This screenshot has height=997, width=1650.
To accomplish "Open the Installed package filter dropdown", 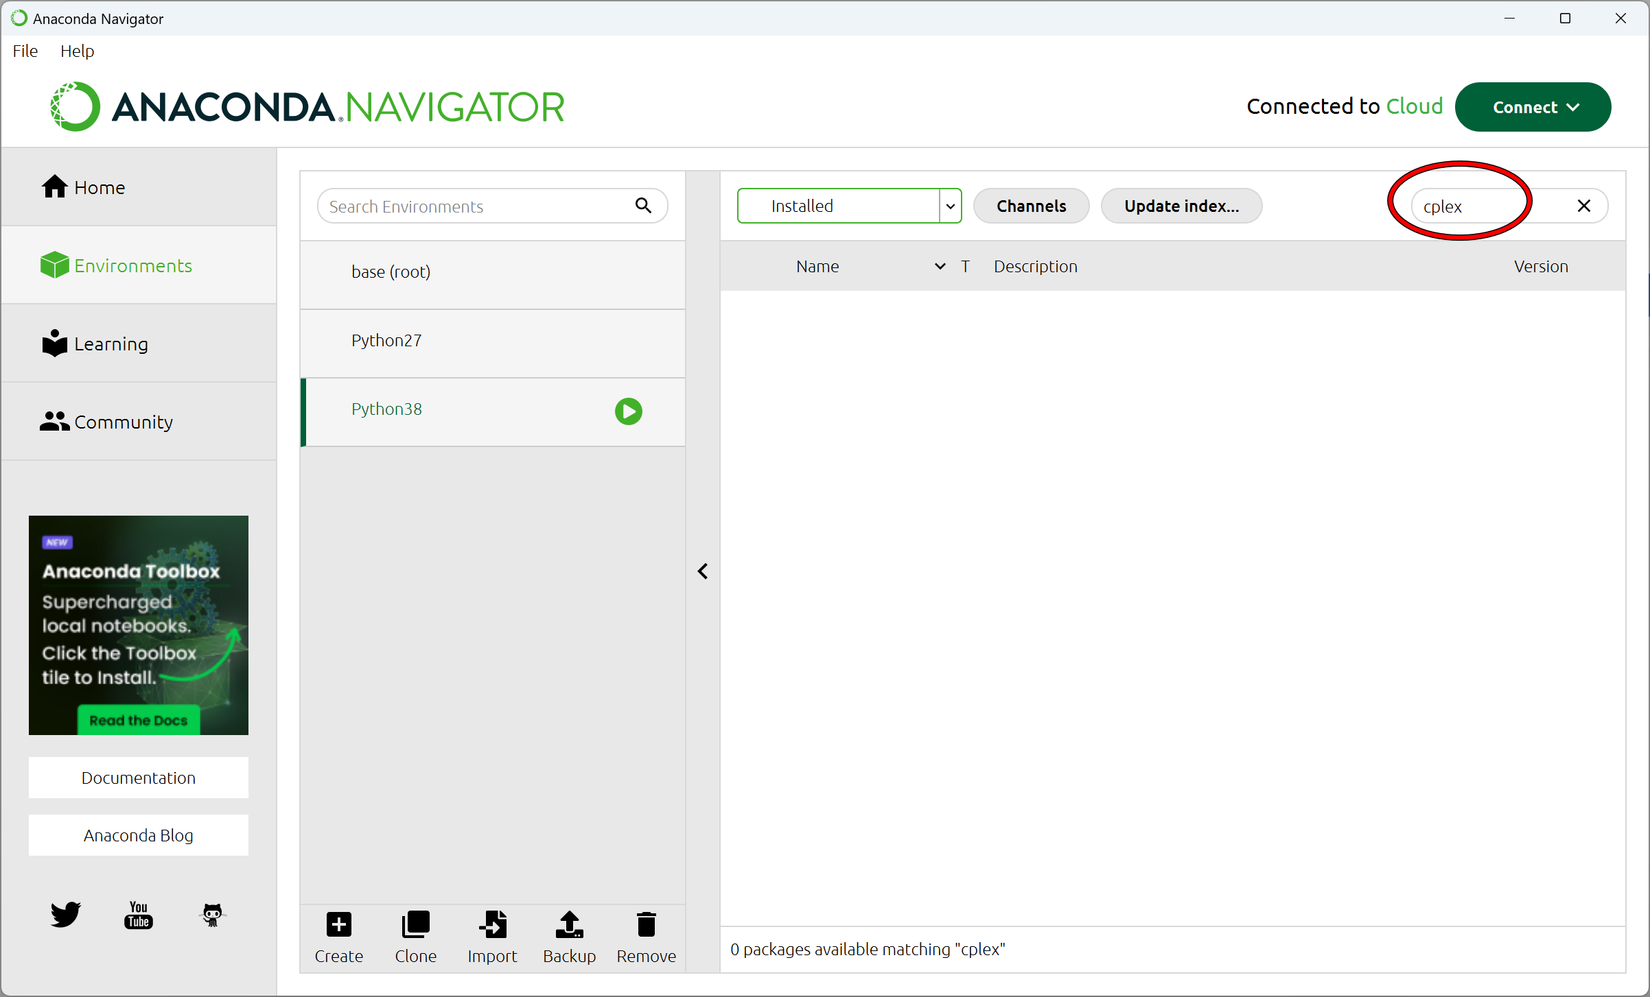I will [849, 206].
